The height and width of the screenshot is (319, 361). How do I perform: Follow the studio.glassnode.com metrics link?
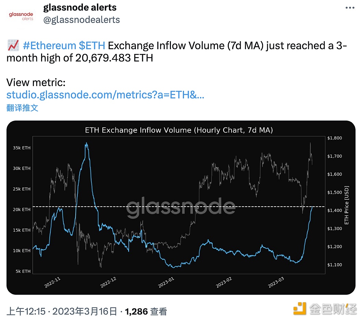click(x=105, y=95)
